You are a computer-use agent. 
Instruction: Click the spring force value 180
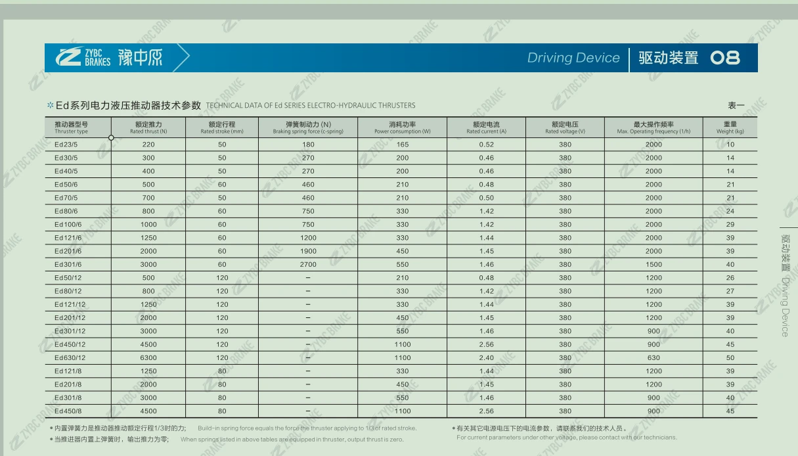pos(308,145)
